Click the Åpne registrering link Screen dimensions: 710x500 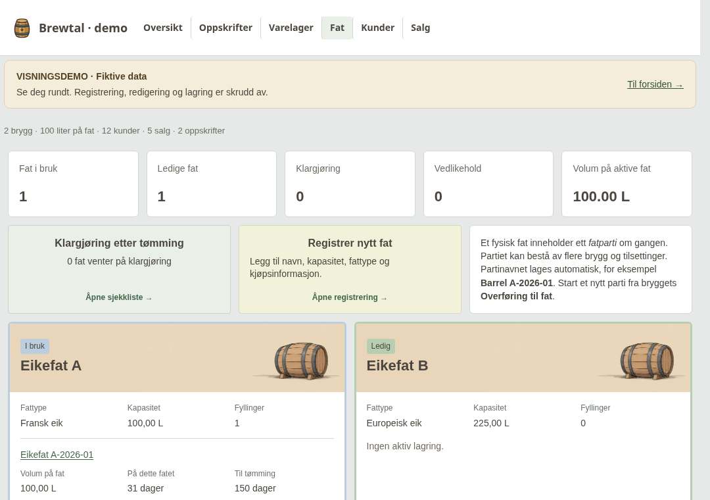point(350,297)
